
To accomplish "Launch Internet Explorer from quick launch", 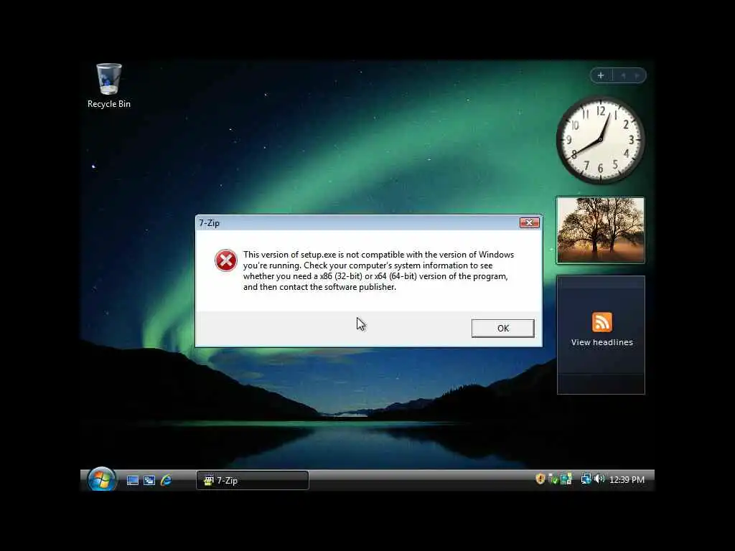I will click(x=166, y=480).
